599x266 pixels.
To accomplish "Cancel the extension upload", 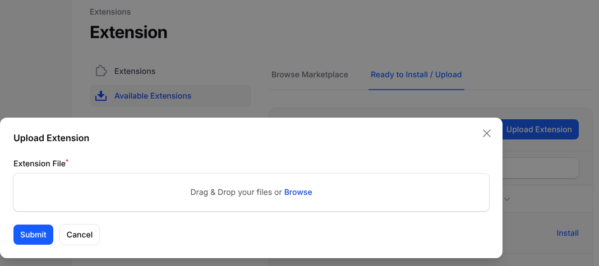I will click(80, 235).
